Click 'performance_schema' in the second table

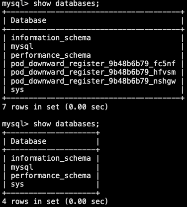coord(51,176)
